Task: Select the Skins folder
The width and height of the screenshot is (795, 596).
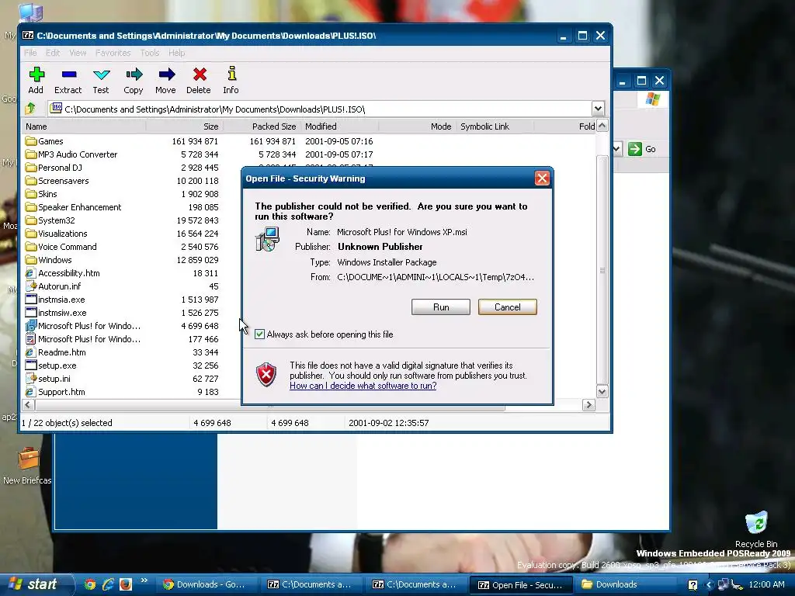Action: click(41, 194)
